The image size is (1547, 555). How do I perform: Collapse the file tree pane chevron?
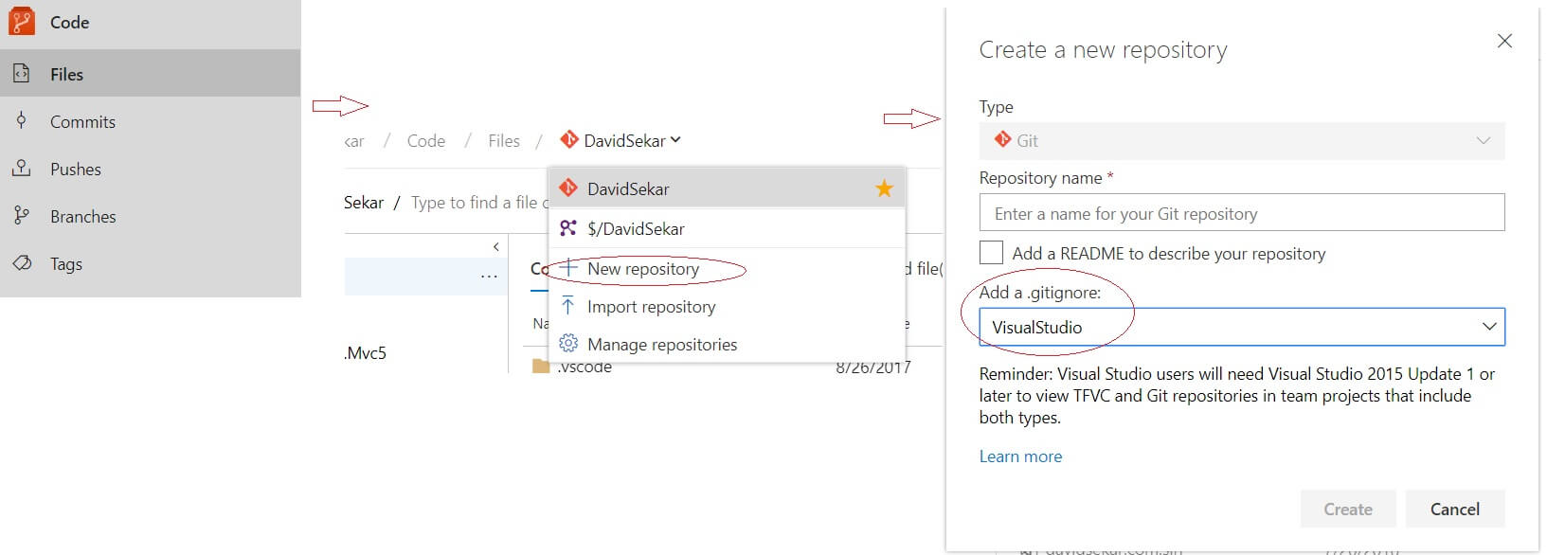pyautogui.click(x=495, y=247)
